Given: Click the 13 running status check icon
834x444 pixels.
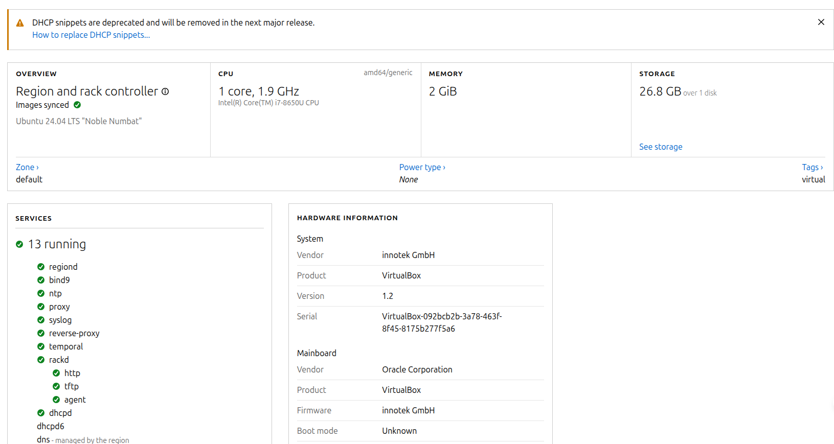Looking at the screenshot, I should [19, 244].
